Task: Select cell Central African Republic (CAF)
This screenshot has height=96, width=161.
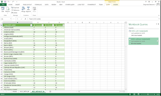Action: coord(18,67)
